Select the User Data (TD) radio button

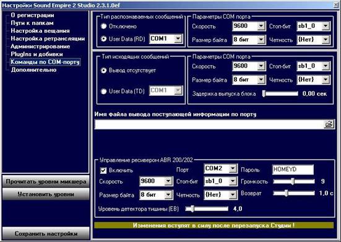coord(104,92)
